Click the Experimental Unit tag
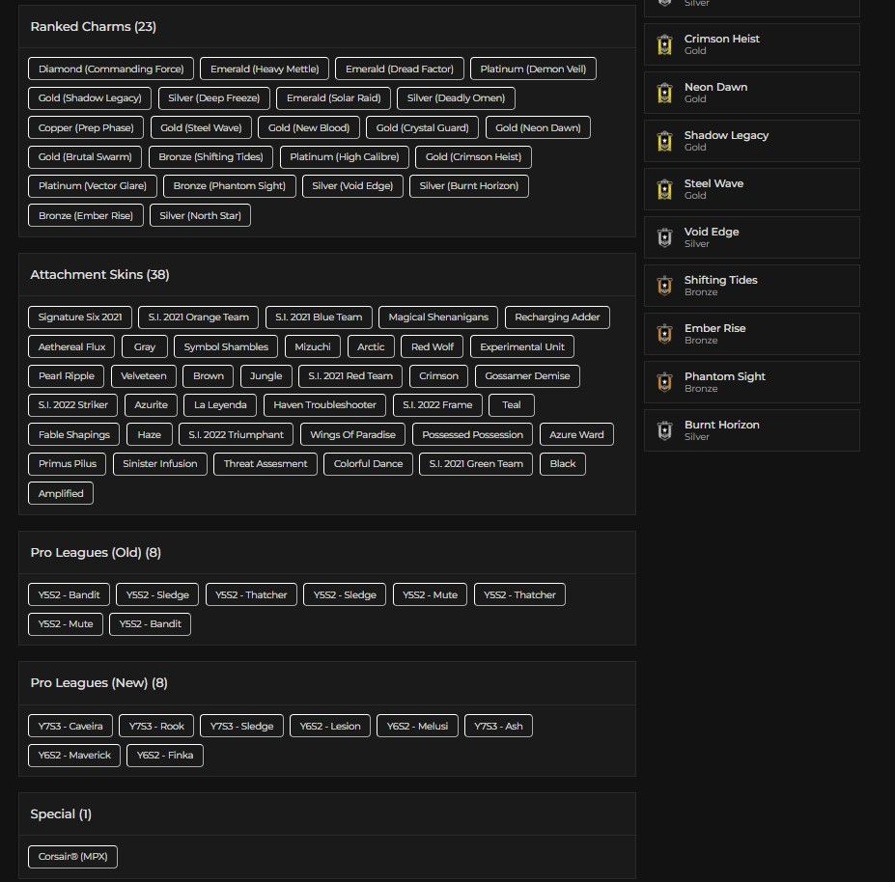Image resolution: width=895 pixels, height=882 pixels. 521,346
